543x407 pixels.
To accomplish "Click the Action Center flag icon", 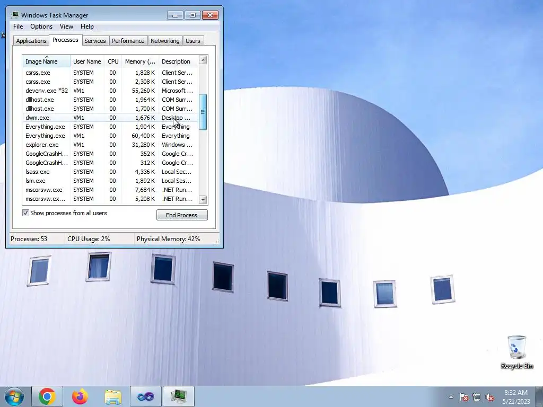I will pyautogui.click(x=464, y=397).
